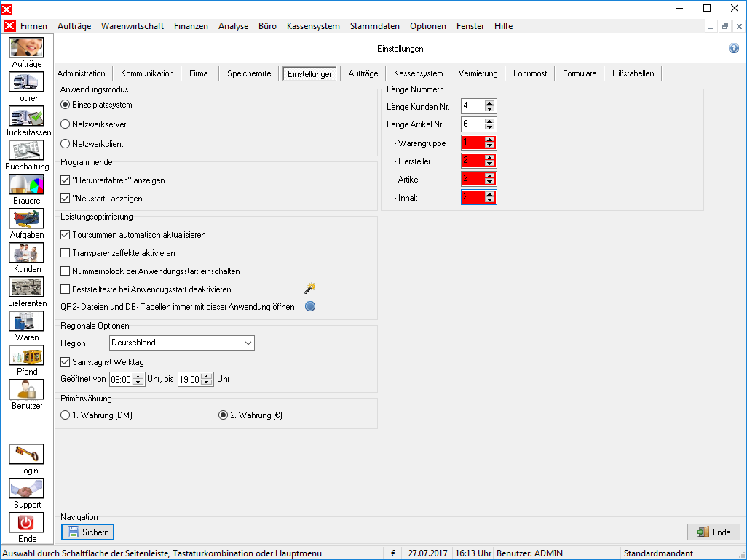The height and width of the screenshot is (560, 747).
Task: Click the Login key icon
Action: [x=26, y=455]
